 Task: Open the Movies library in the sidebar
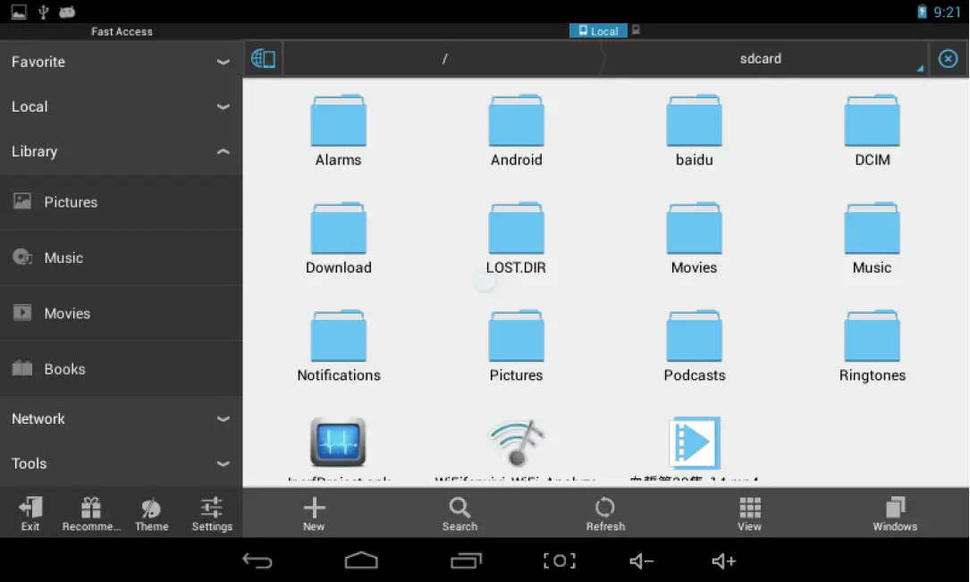click(x=67, y=313)
